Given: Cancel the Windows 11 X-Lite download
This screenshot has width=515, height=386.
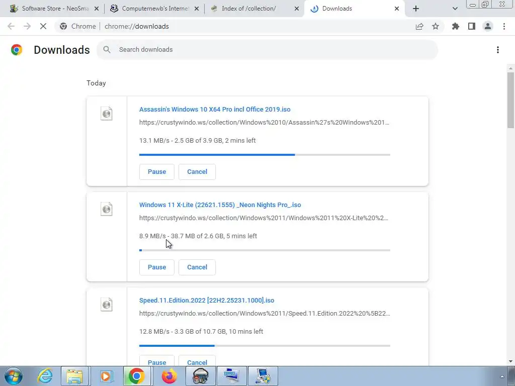Looking at the screenshot, I should pyautogui.click(x=197, y=267).
